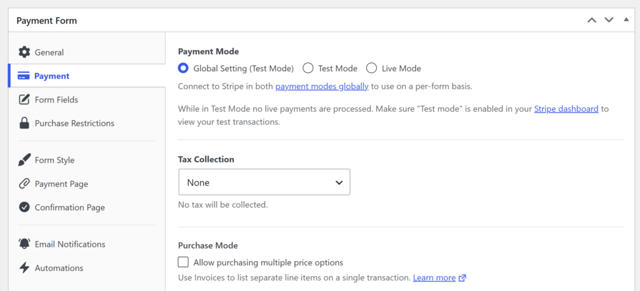Screen dimensions: 640x291
Task: Collapse the Payment Form panel
Action: pos(626,19)
